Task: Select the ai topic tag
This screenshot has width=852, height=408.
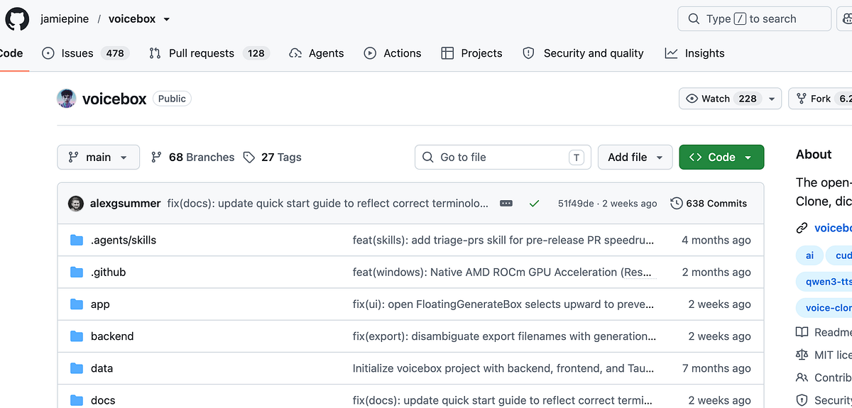Action: click(x=809, y=255)
